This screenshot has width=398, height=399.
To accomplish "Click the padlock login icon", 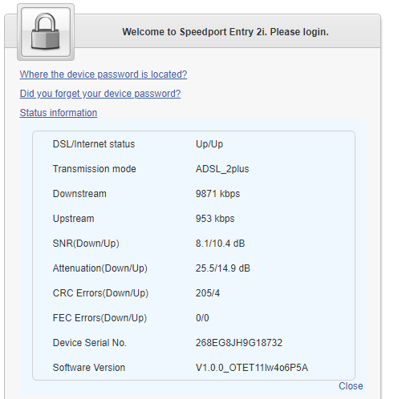I will (46, 32).
